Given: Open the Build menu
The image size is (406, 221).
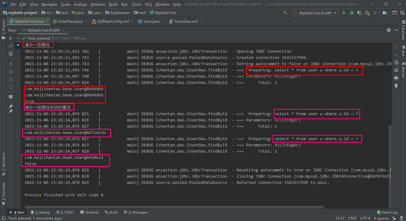Looking at the screenshot, I should click(113, 4).
